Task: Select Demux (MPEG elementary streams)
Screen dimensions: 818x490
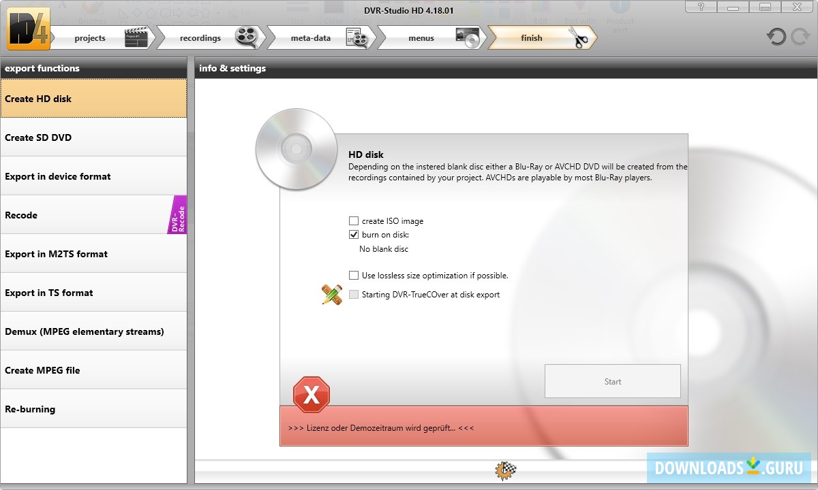Action: point(93,331)
